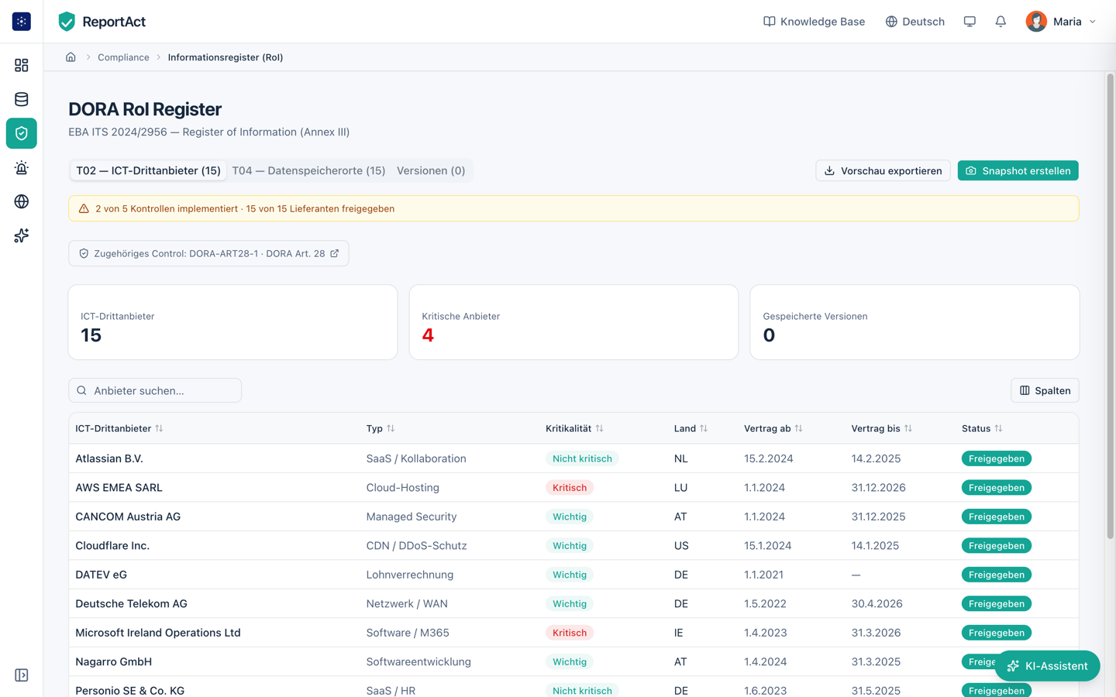Navigate to Compliance breadcrumb
This screenshot has width=1116, height=697.
tap(123, 57)
